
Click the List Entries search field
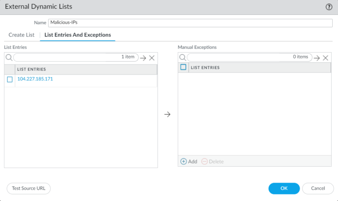[76, 57]
